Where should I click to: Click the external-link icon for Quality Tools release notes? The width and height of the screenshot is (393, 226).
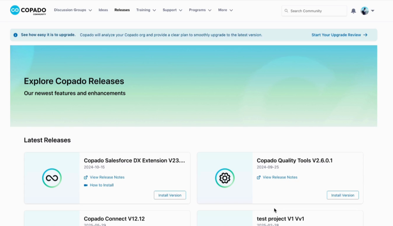(x=259, y=177)
